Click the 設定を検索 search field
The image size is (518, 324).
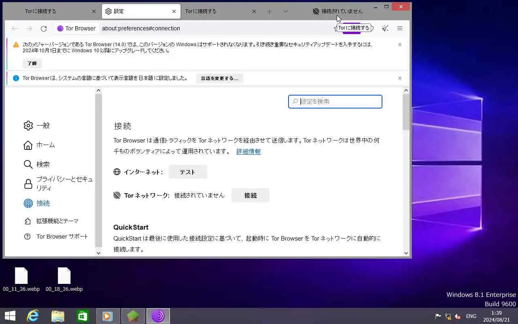335,102
